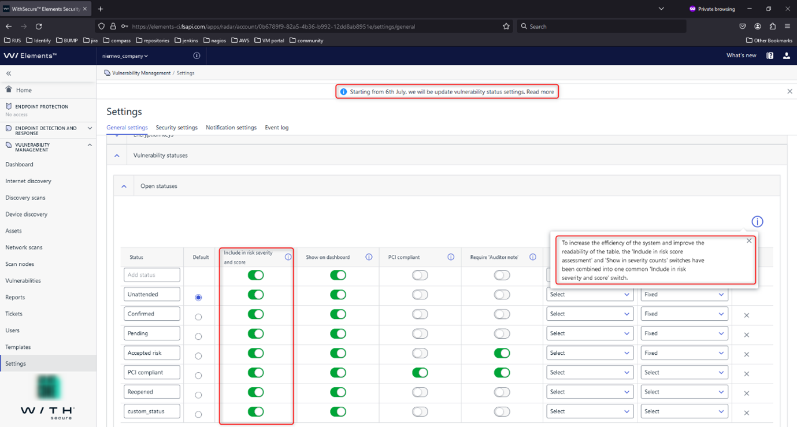Click the large blue info icon above table
This screenshot has height=427, width=797.
757,222
